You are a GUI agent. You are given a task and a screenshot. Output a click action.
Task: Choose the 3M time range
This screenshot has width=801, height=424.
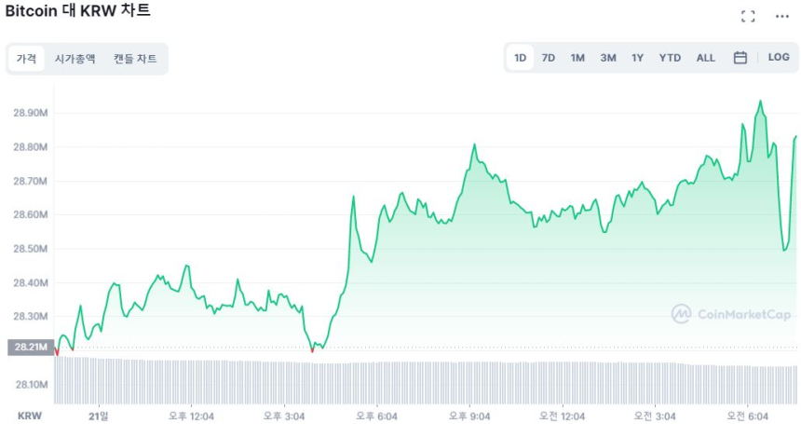coord(608,58)
